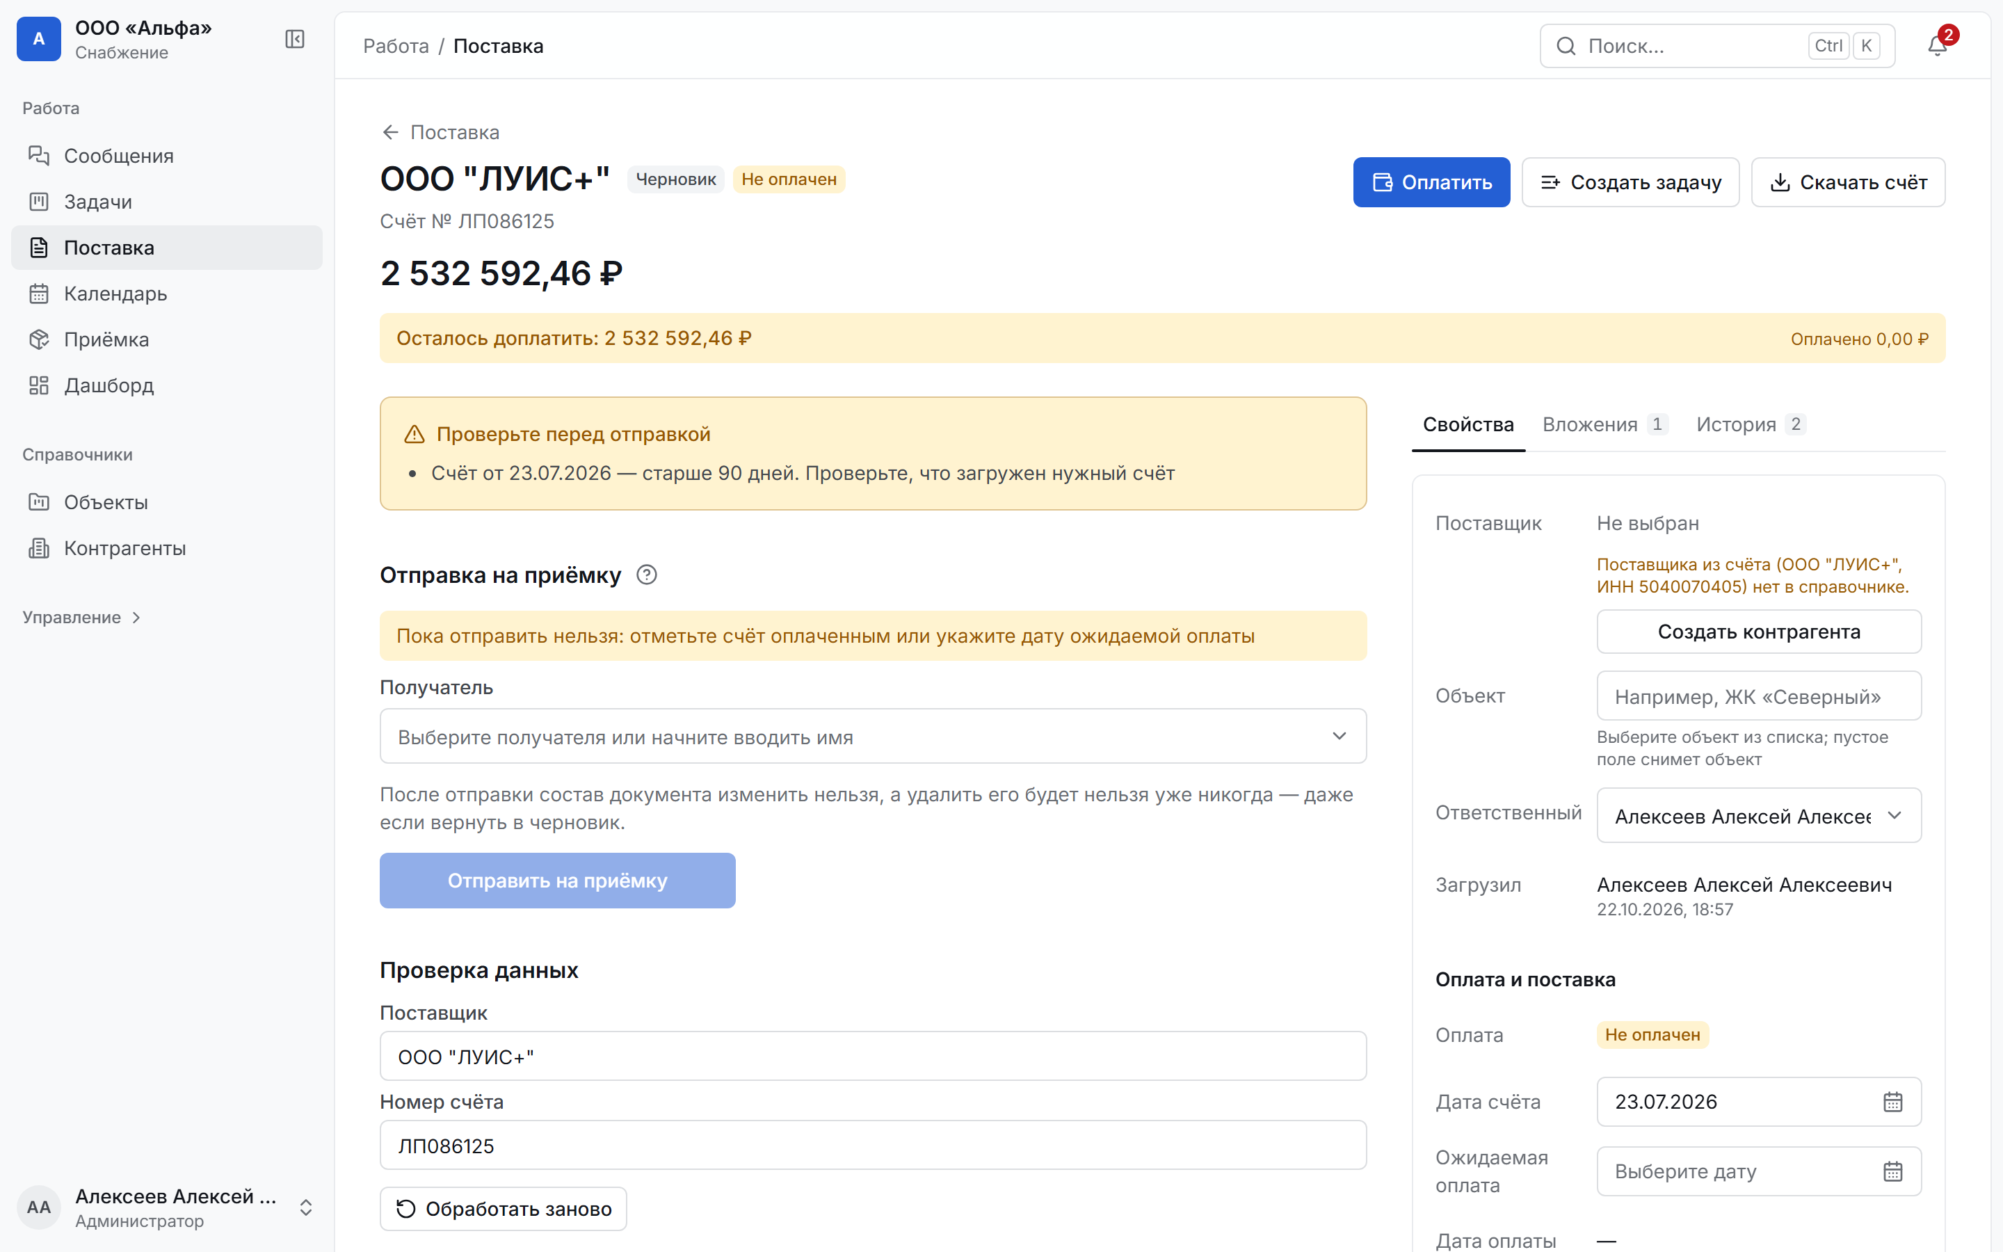The width and height of the screenshot is (2003, 1252).
Task: Click Обработать заново button
Action: [504, 1209]
